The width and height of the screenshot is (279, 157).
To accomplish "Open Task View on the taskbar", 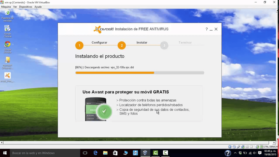I will pos(85,153).
